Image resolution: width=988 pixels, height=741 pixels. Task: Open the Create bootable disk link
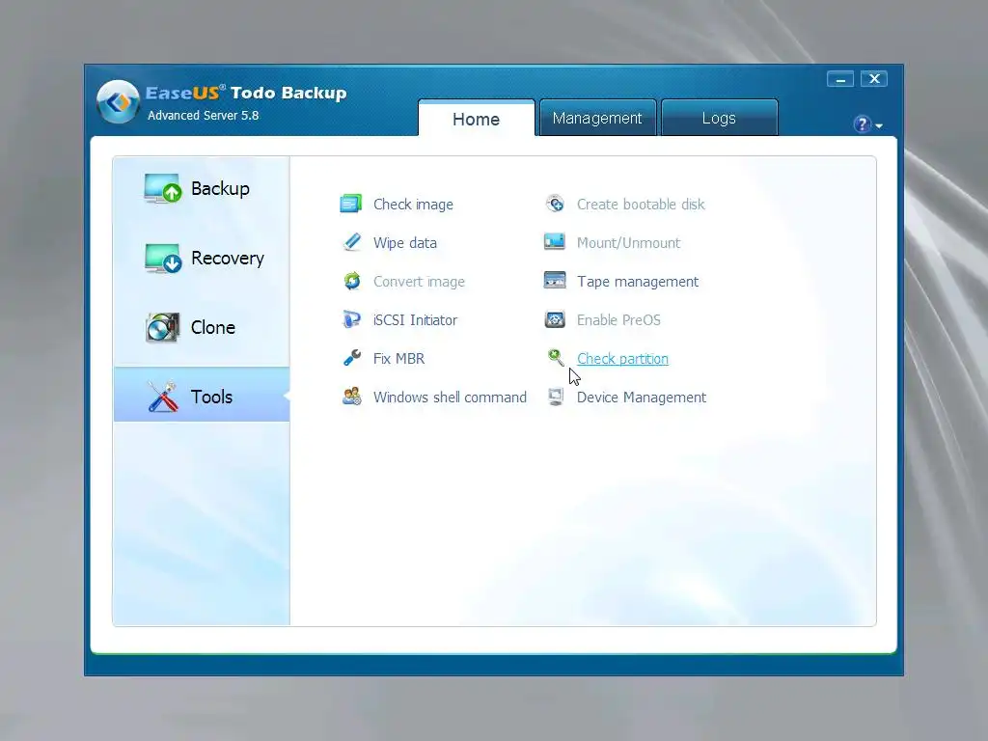[x=641, y=205]
